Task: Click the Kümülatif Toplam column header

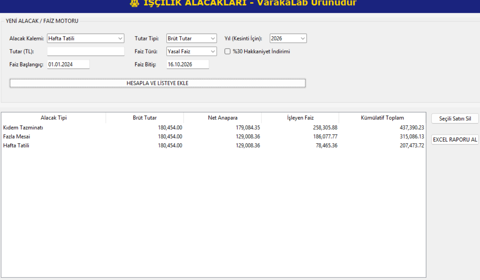Action: [x=382, y=118]
